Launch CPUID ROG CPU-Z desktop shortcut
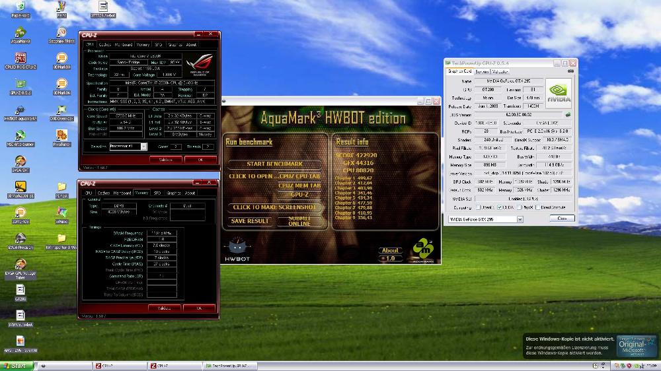Screen dimensions: 661x371 [20, 60]
